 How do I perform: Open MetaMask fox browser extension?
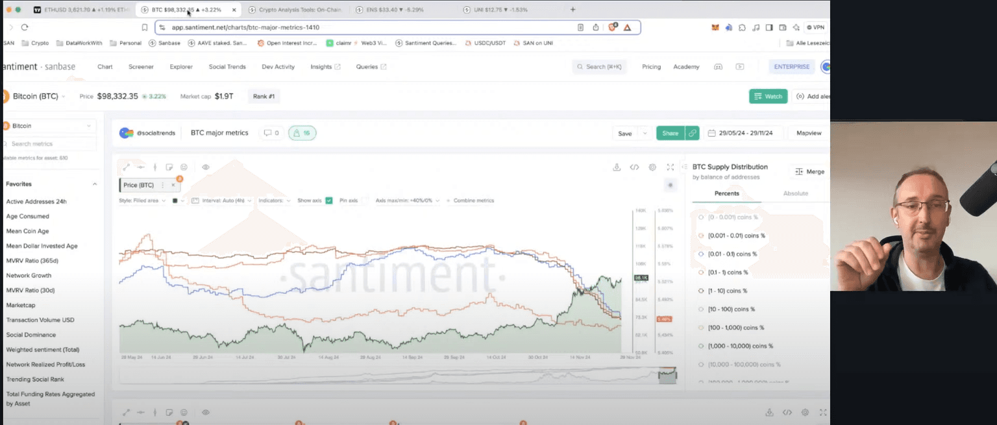point(715,27)
